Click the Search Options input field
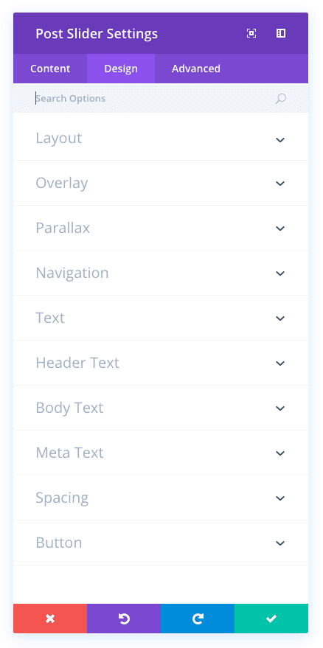The width and height of the screenshot is (323, 648). [x=153, y=98]
